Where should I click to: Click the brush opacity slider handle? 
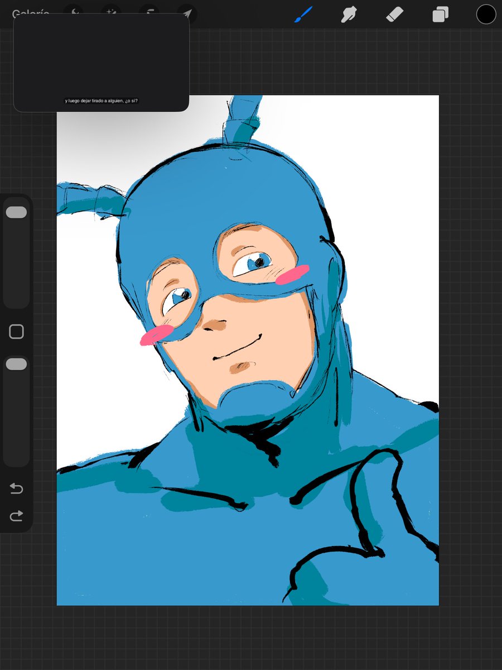pos(16,364)
